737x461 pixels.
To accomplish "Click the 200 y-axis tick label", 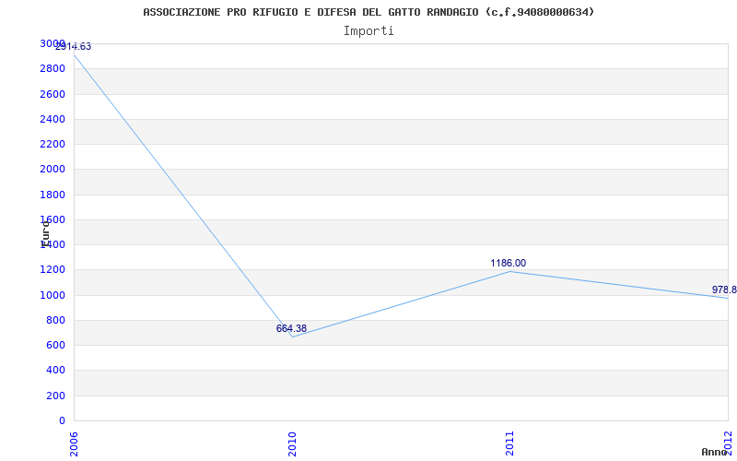I will coord(55,396).
